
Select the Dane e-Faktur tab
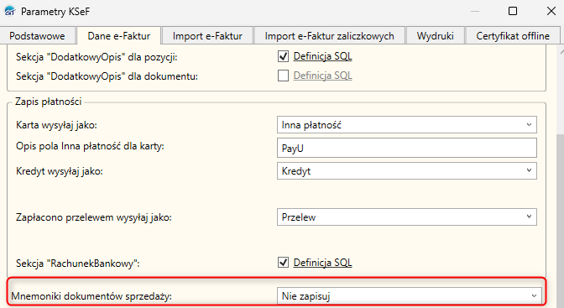(x=118, y=35)
